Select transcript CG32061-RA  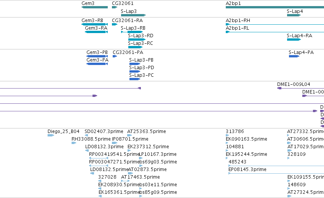(127, 21)
